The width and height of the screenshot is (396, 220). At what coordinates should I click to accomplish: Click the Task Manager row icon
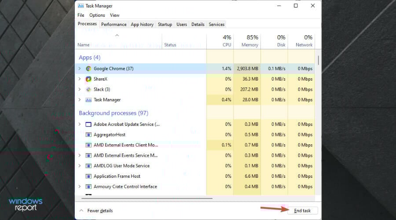(88, 100)
